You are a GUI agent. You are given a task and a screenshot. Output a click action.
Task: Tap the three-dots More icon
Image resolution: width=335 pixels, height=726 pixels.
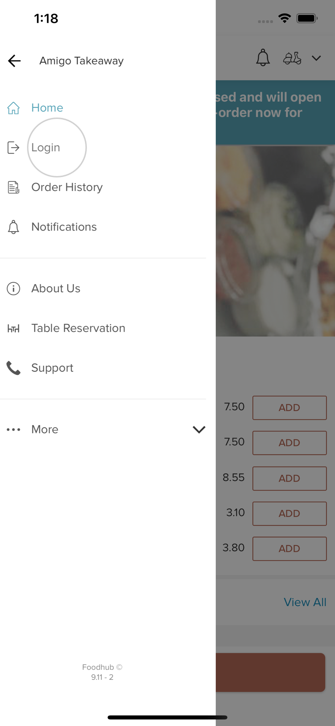click(x=13, y=429)
